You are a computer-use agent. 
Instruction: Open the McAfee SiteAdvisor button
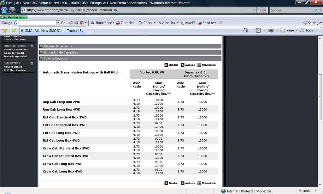click(x=14, y=17)
